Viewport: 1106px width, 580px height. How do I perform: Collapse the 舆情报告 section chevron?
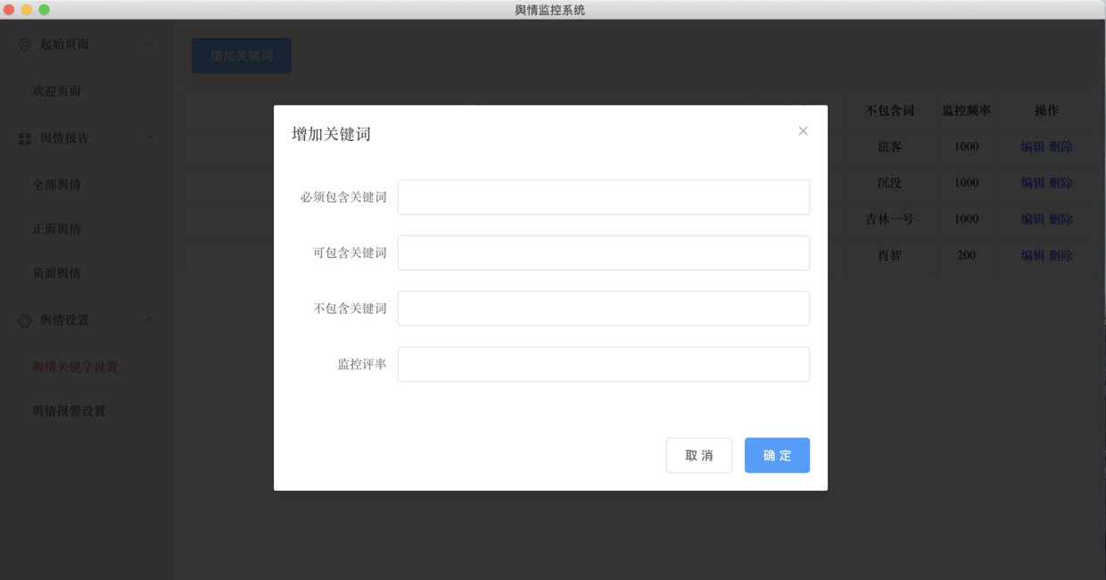pyautogui.click(x=149, y=137)
